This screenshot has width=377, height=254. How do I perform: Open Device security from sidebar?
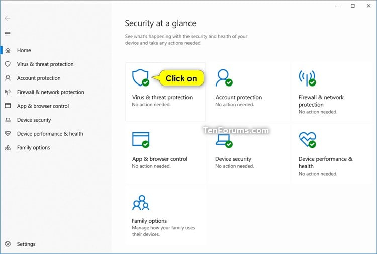click(34, 120)
